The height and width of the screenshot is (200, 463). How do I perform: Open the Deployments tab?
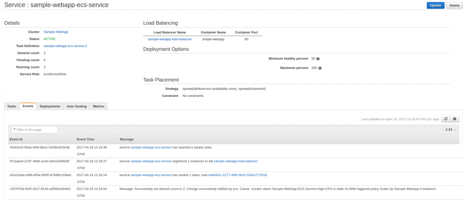[x=50, y=106]
